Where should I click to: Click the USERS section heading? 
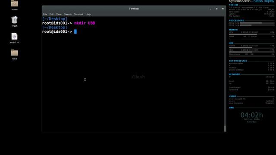click(232, 96)
